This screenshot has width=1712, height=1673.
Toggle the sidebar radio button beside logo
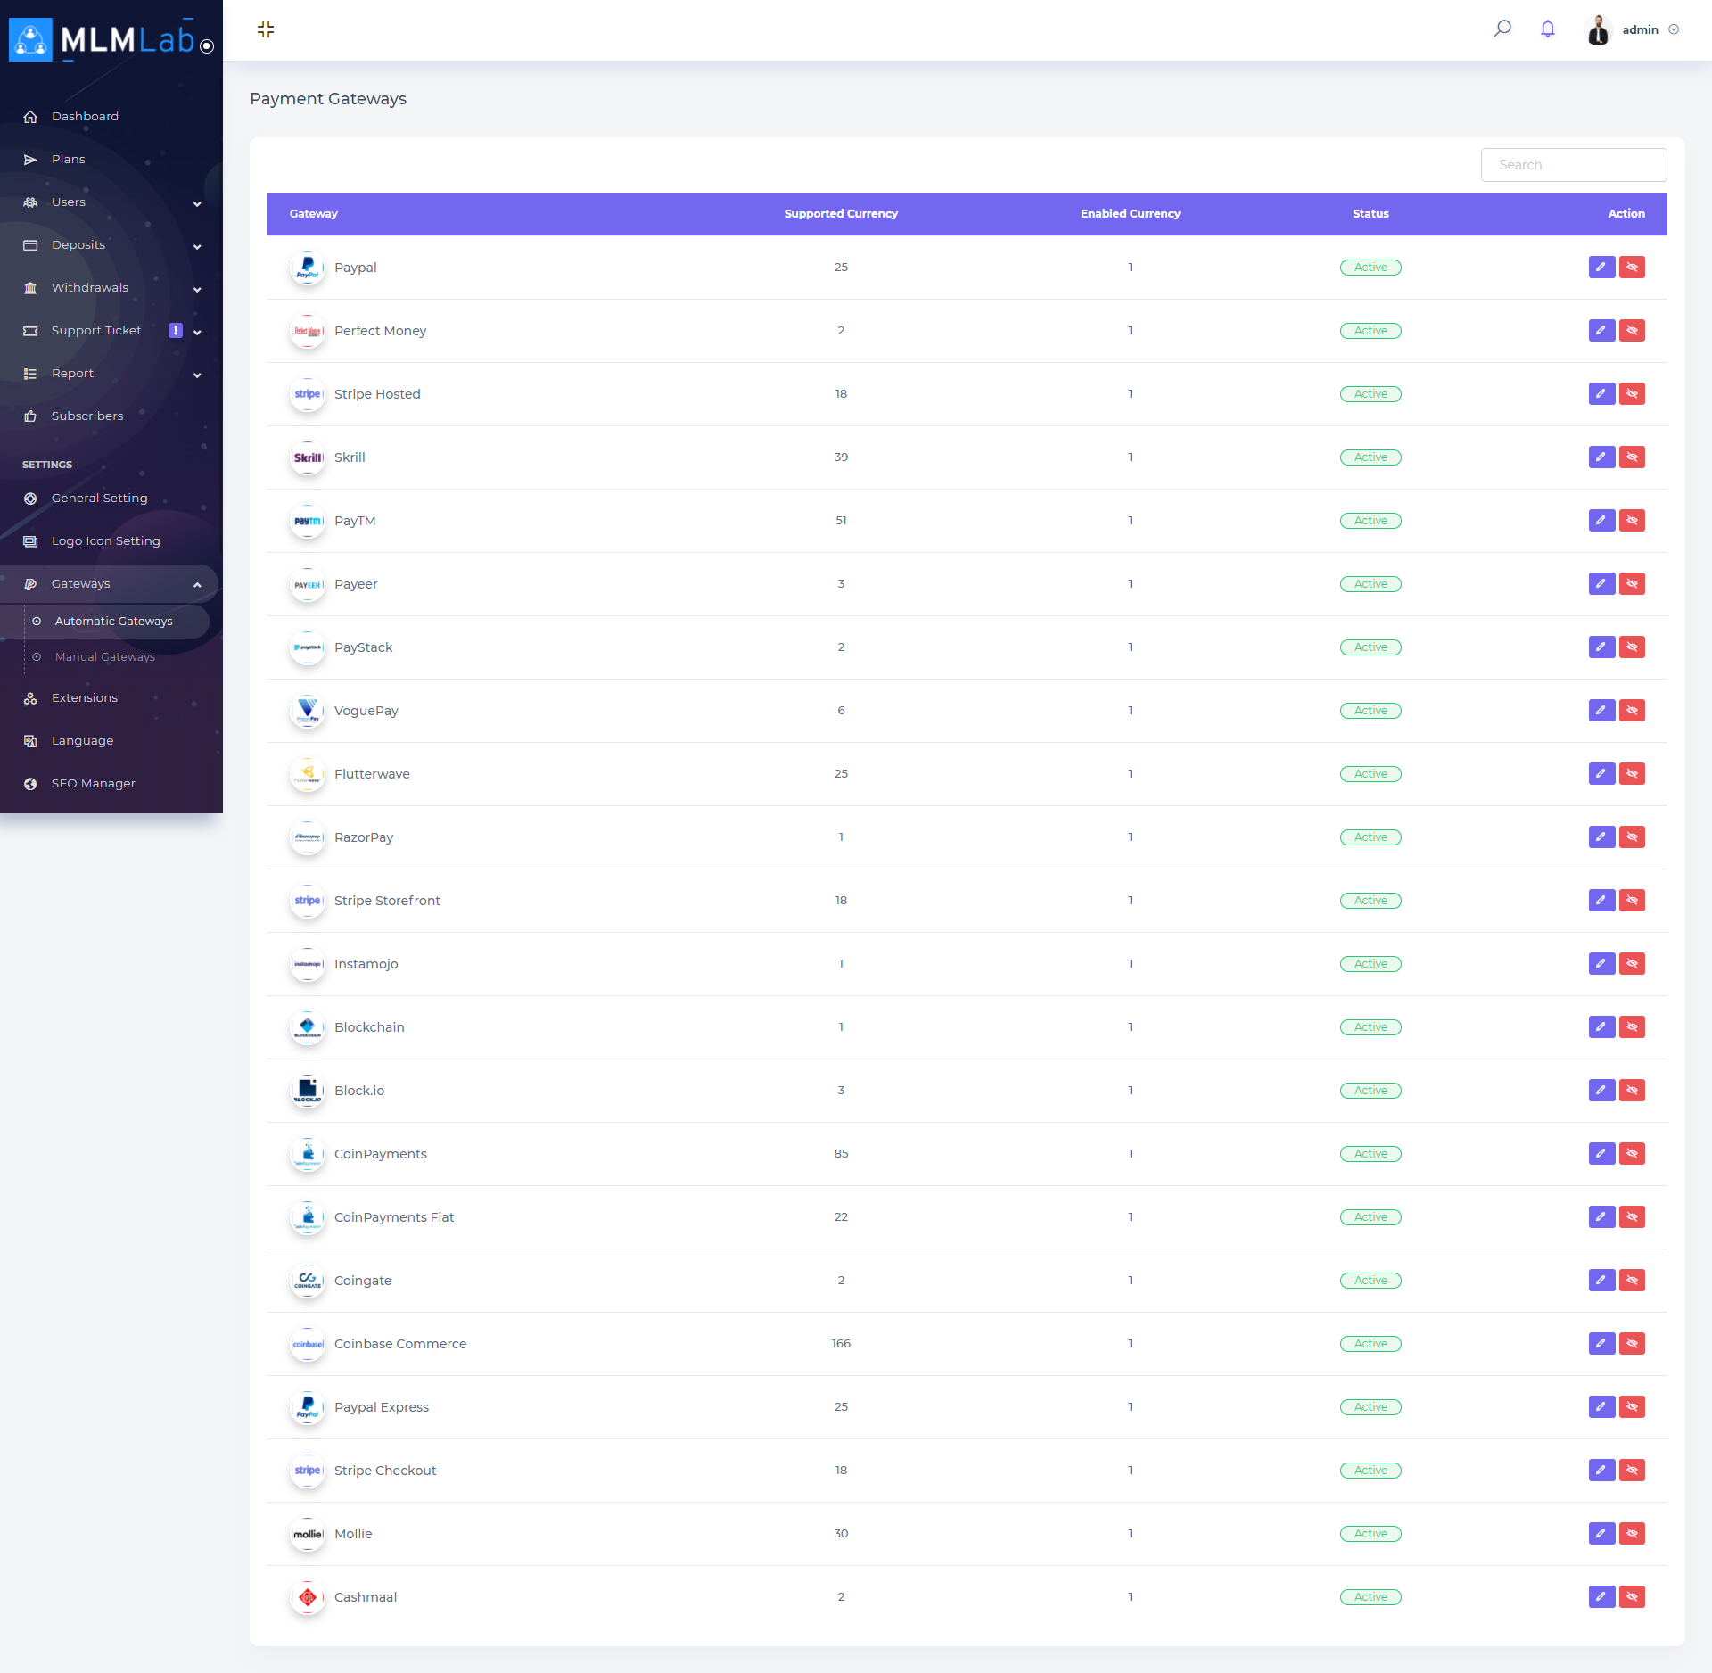[207, 46]
